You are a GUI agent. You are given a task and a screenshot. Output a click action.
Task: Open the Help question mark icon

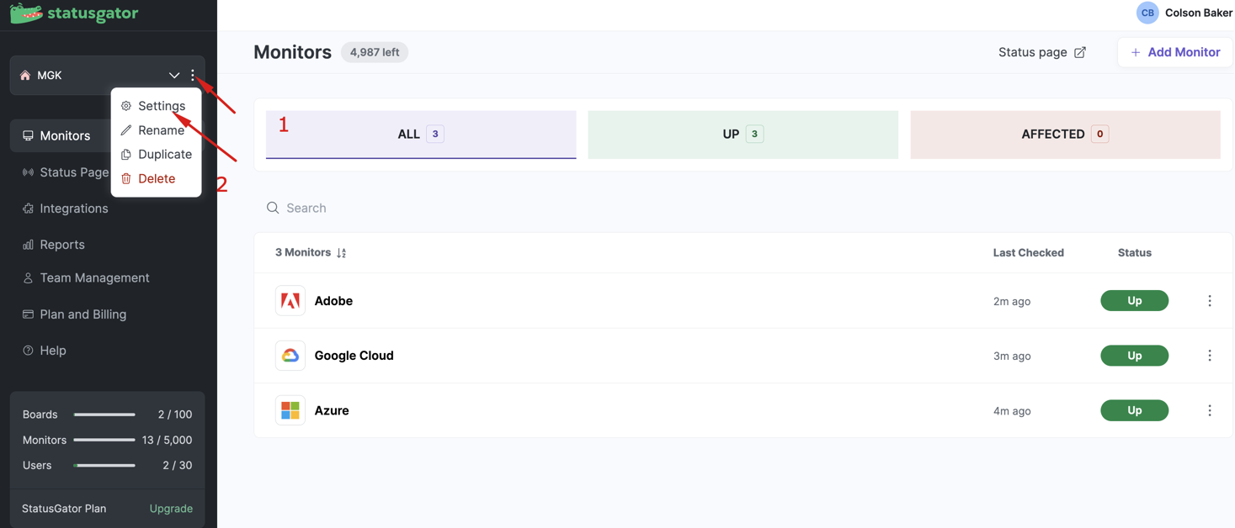point(28,350)
